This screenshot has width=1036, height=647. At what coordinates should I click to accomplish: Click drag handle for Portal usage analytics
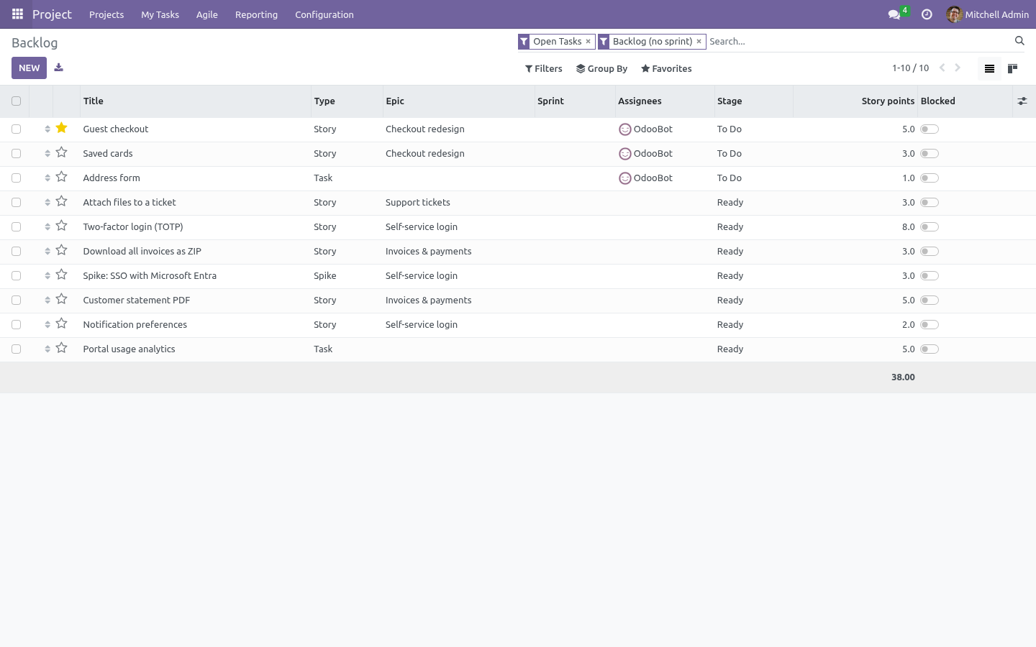(x=47, y=349)
